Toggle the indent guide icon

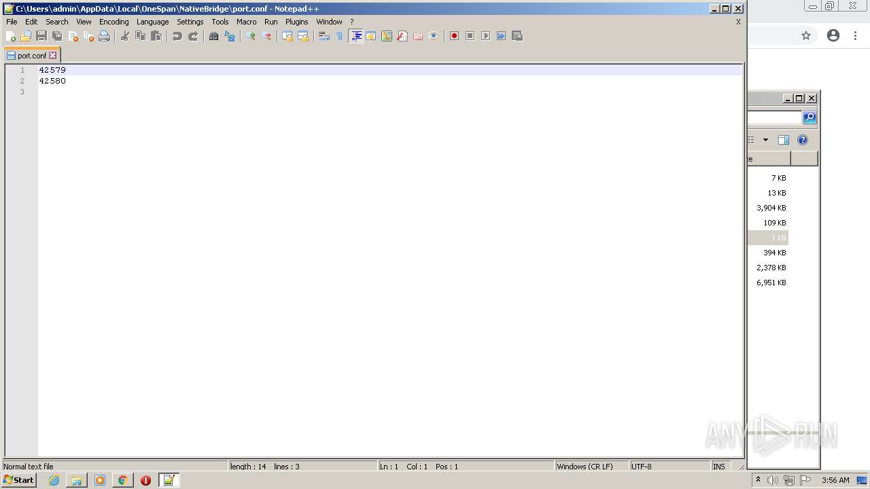[x=355, y=36]
